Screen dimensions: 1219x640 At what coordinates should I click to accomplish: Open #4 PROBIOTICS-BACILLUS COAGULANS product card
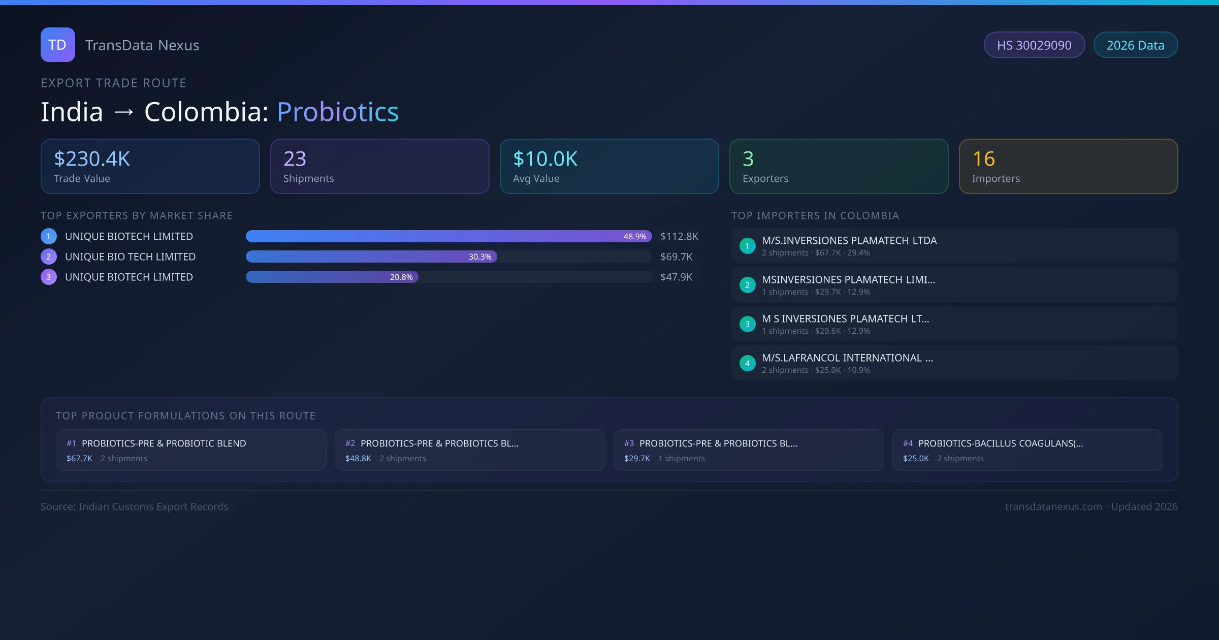coord(1027,450)
